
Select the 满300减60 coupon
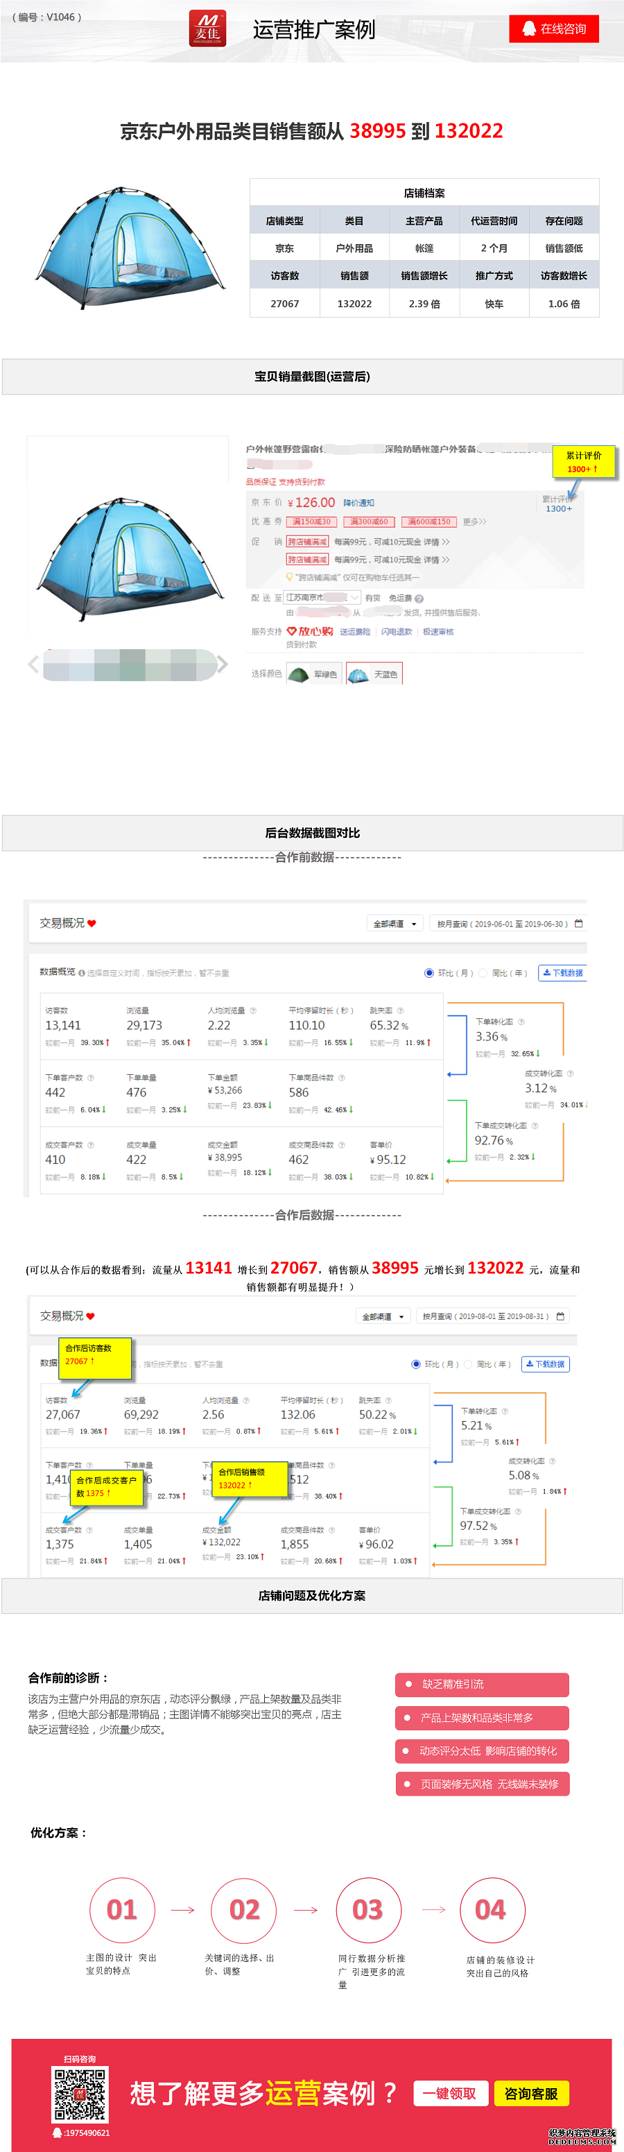point(368,522)
